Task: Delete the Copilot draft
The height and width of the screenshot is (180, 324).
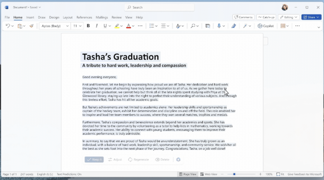Action: click(162, 159)
